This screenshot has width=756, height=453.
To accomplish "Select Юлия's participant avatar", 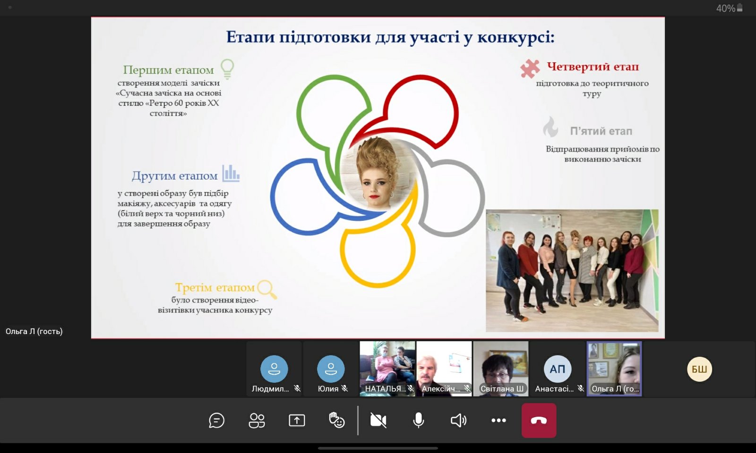I will point(331,369).
